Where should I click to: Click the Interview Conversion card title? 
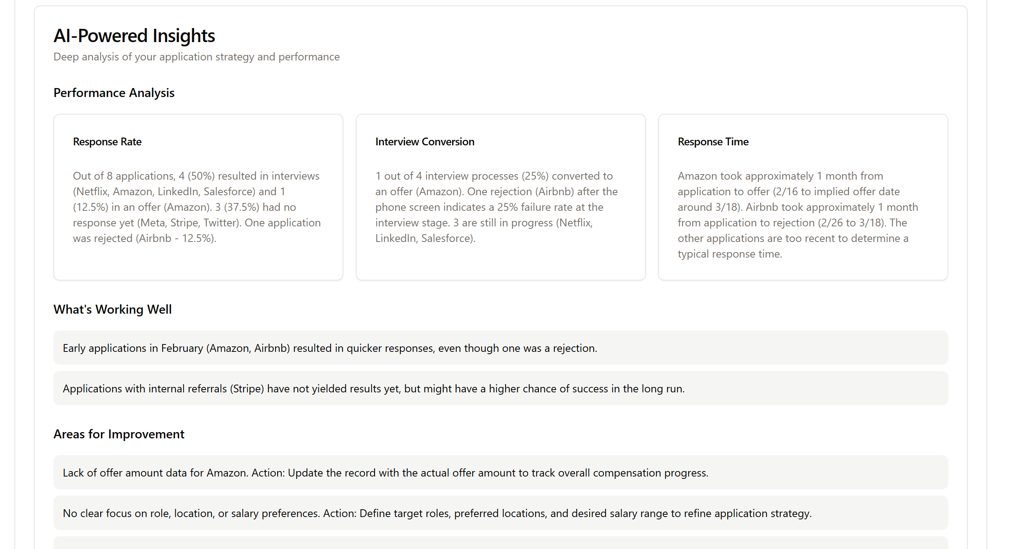(424, 141)
